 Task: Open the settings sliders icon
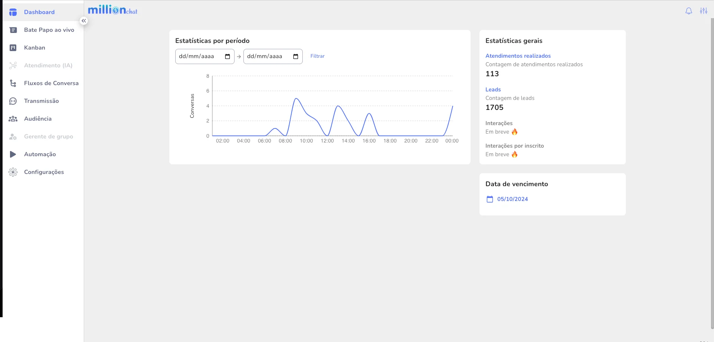[703, 11]
